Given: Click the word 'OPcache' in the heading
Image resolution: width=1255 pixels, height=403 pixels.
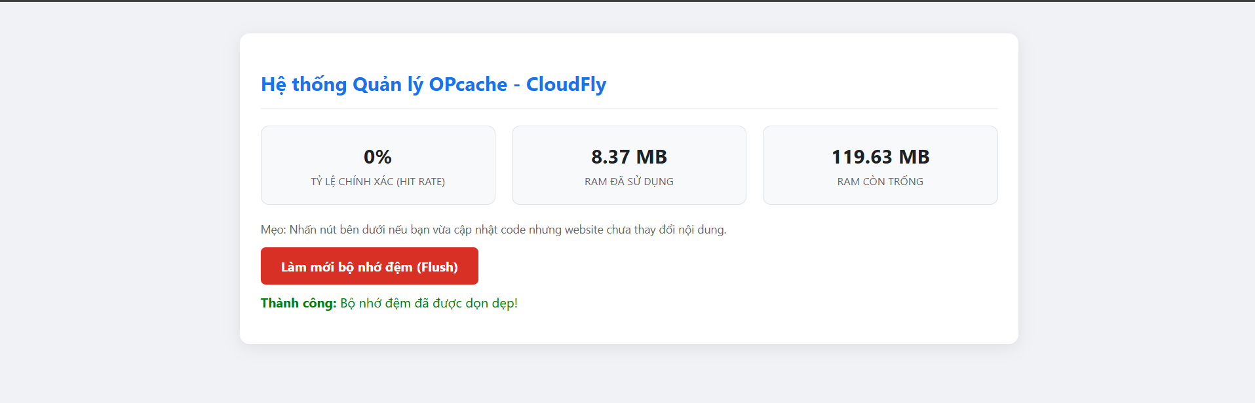Looking at the screenshot, I should [468, 84].
